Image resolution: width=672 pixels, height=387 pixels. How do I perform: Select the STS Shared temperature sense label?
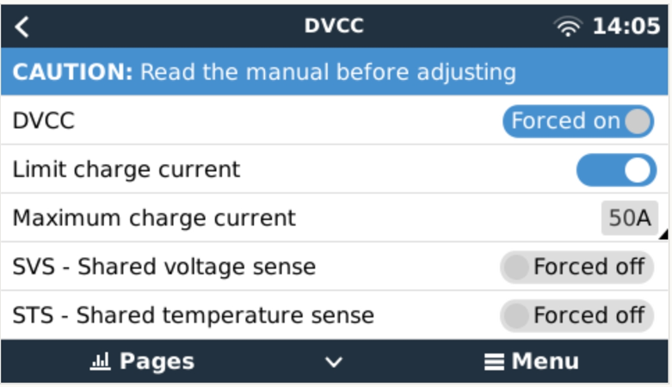coord(194,316)
